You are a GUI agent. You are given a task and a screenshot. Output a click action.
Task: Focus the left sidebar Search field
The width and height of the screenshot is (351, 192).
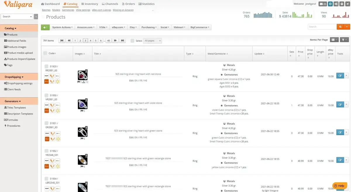click(17, 17)
